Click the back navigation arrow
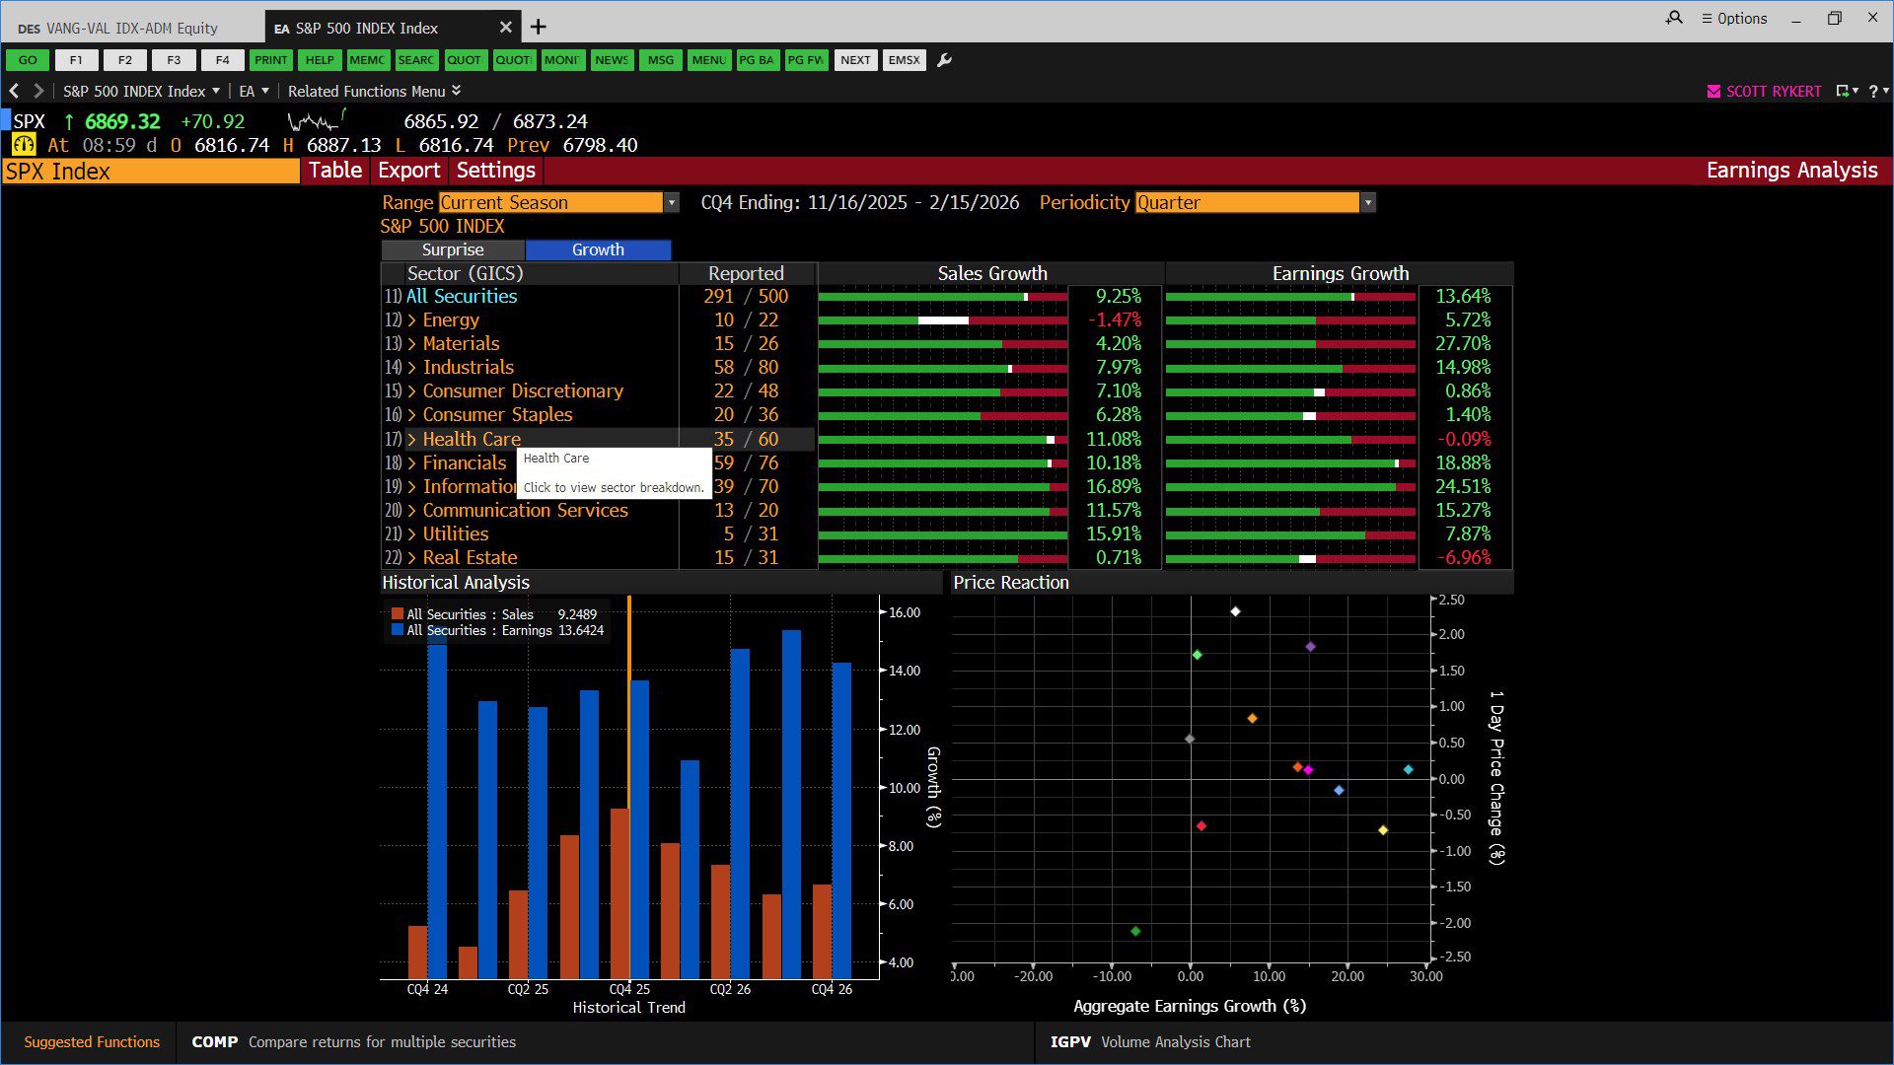Viewport: 1894px width, 1065px height. click(15, 91)
